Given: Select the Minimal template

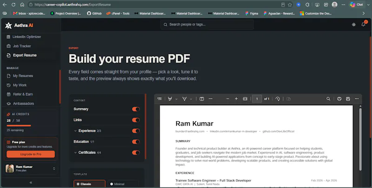Looking at the screenshot, I should [x=123, y=184].
